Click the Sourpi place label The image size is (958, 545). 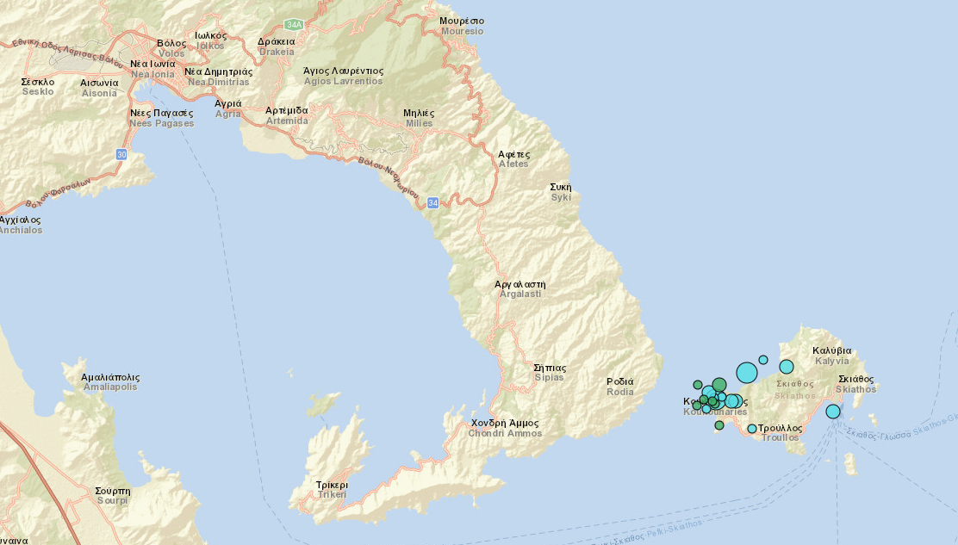112,495
